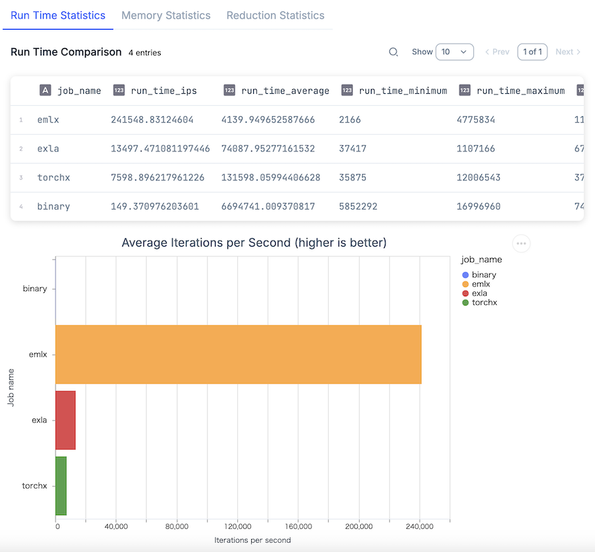595x552 pixels.
Task: Select the job_name column header
Action: pos(79,91)
